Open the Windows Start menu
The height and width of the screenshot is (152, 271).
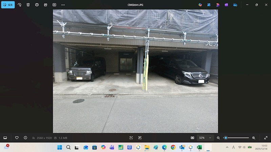click(60, 147)
